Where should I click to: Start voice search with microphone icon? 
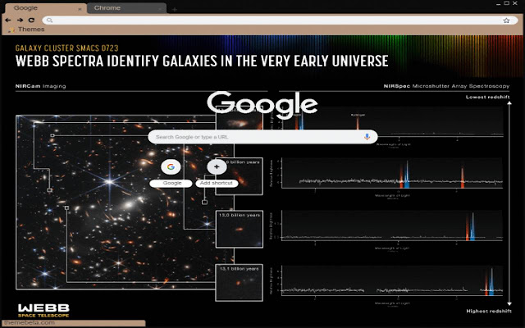(367, 137)
